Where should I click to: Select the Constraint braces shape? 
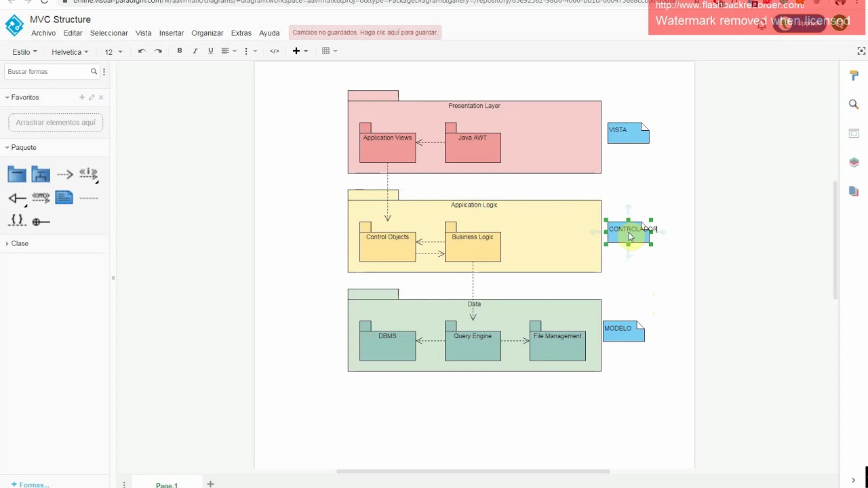(x=17, y=221)
